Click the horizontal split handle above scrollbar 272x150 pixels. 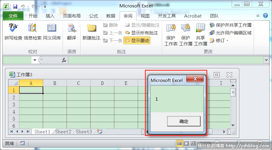point(233,80)
